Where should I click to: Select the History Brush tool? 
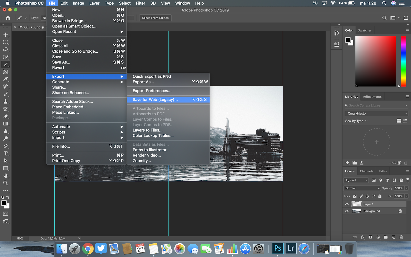point(6,109)
